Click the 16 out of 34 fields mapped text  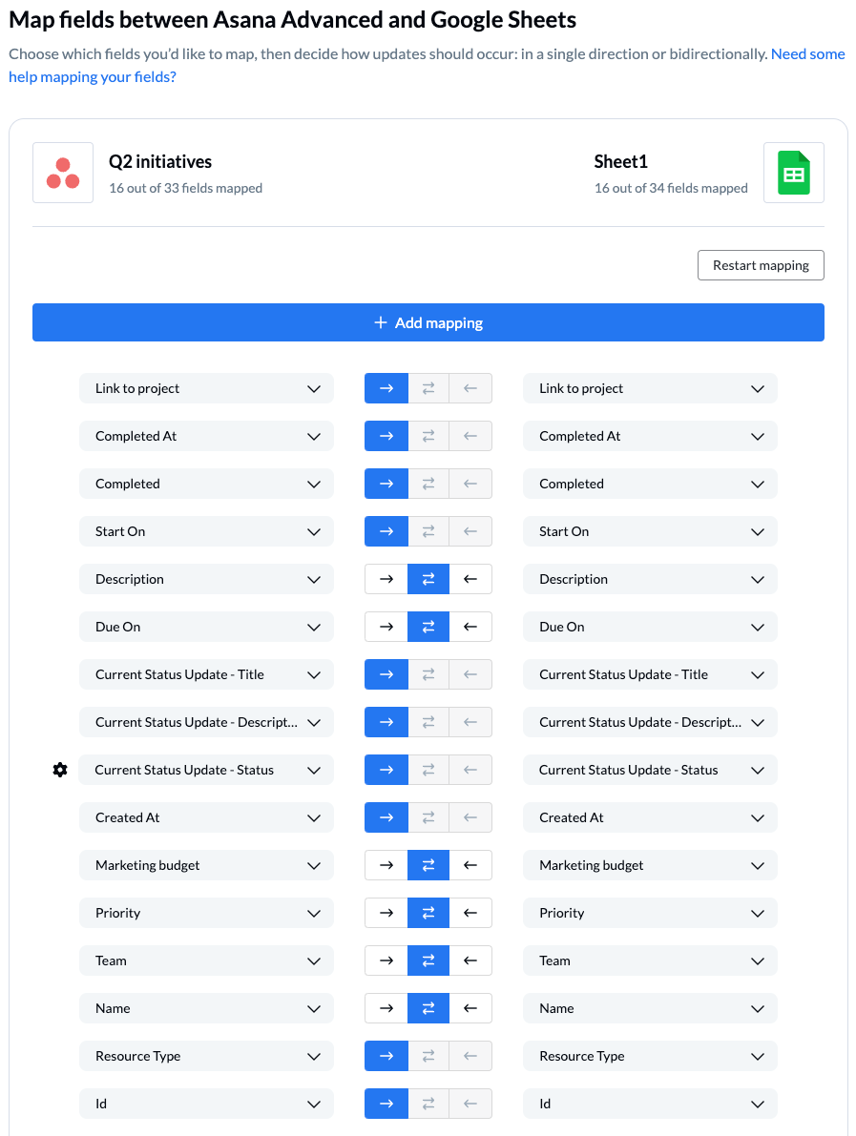pyautogui.click(x=671, y=188)
